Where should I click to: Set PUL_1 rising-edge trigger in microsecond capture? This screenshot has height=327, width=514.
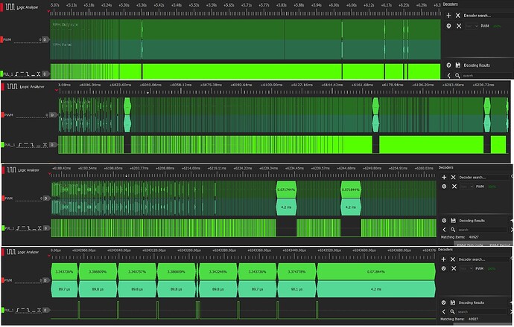point(18,310)
